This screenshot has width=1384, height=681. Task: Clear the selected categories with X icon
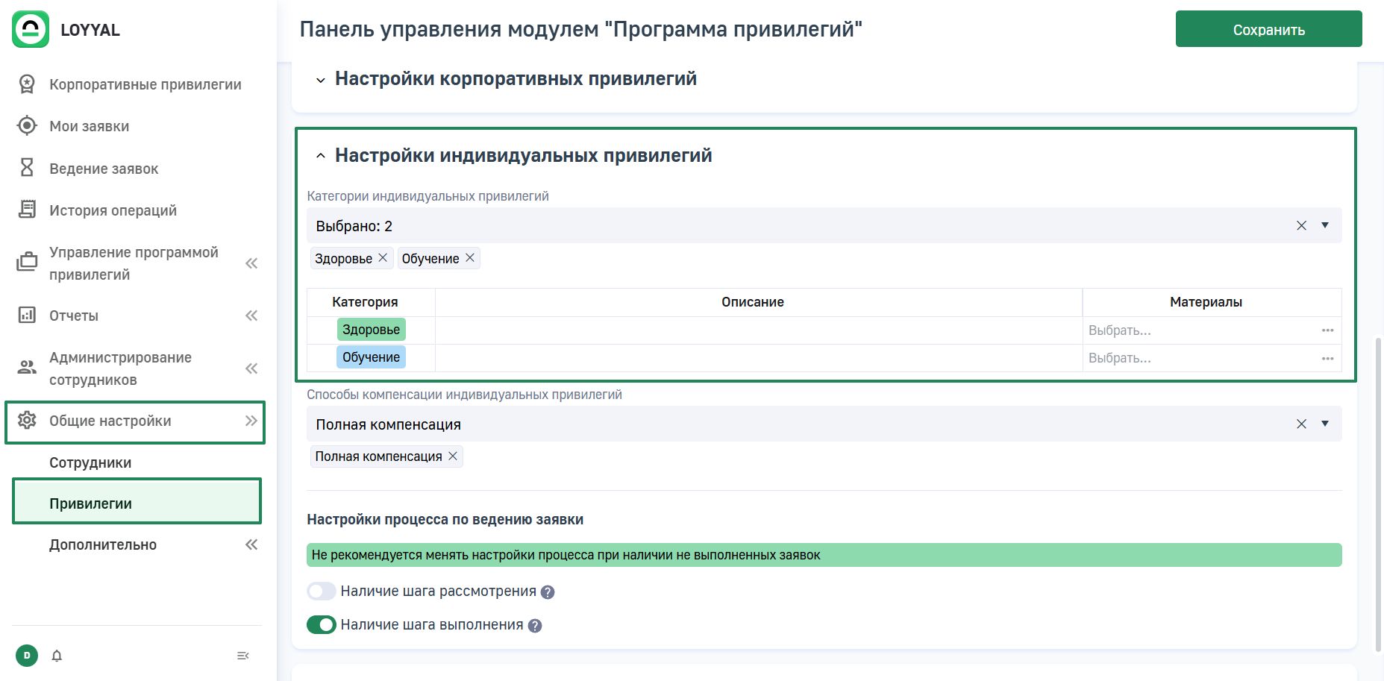click(1301, 225)
